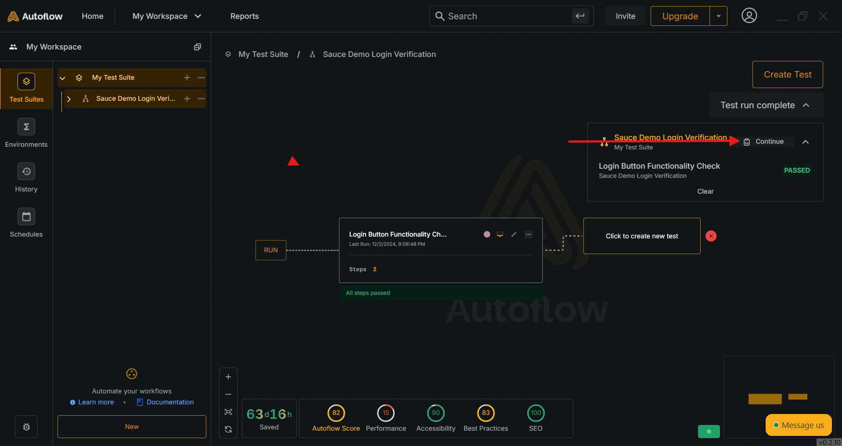Screen dimensions: 842x446
Task: Click the desktop device icon on the test card
Action: pos(500,234)
